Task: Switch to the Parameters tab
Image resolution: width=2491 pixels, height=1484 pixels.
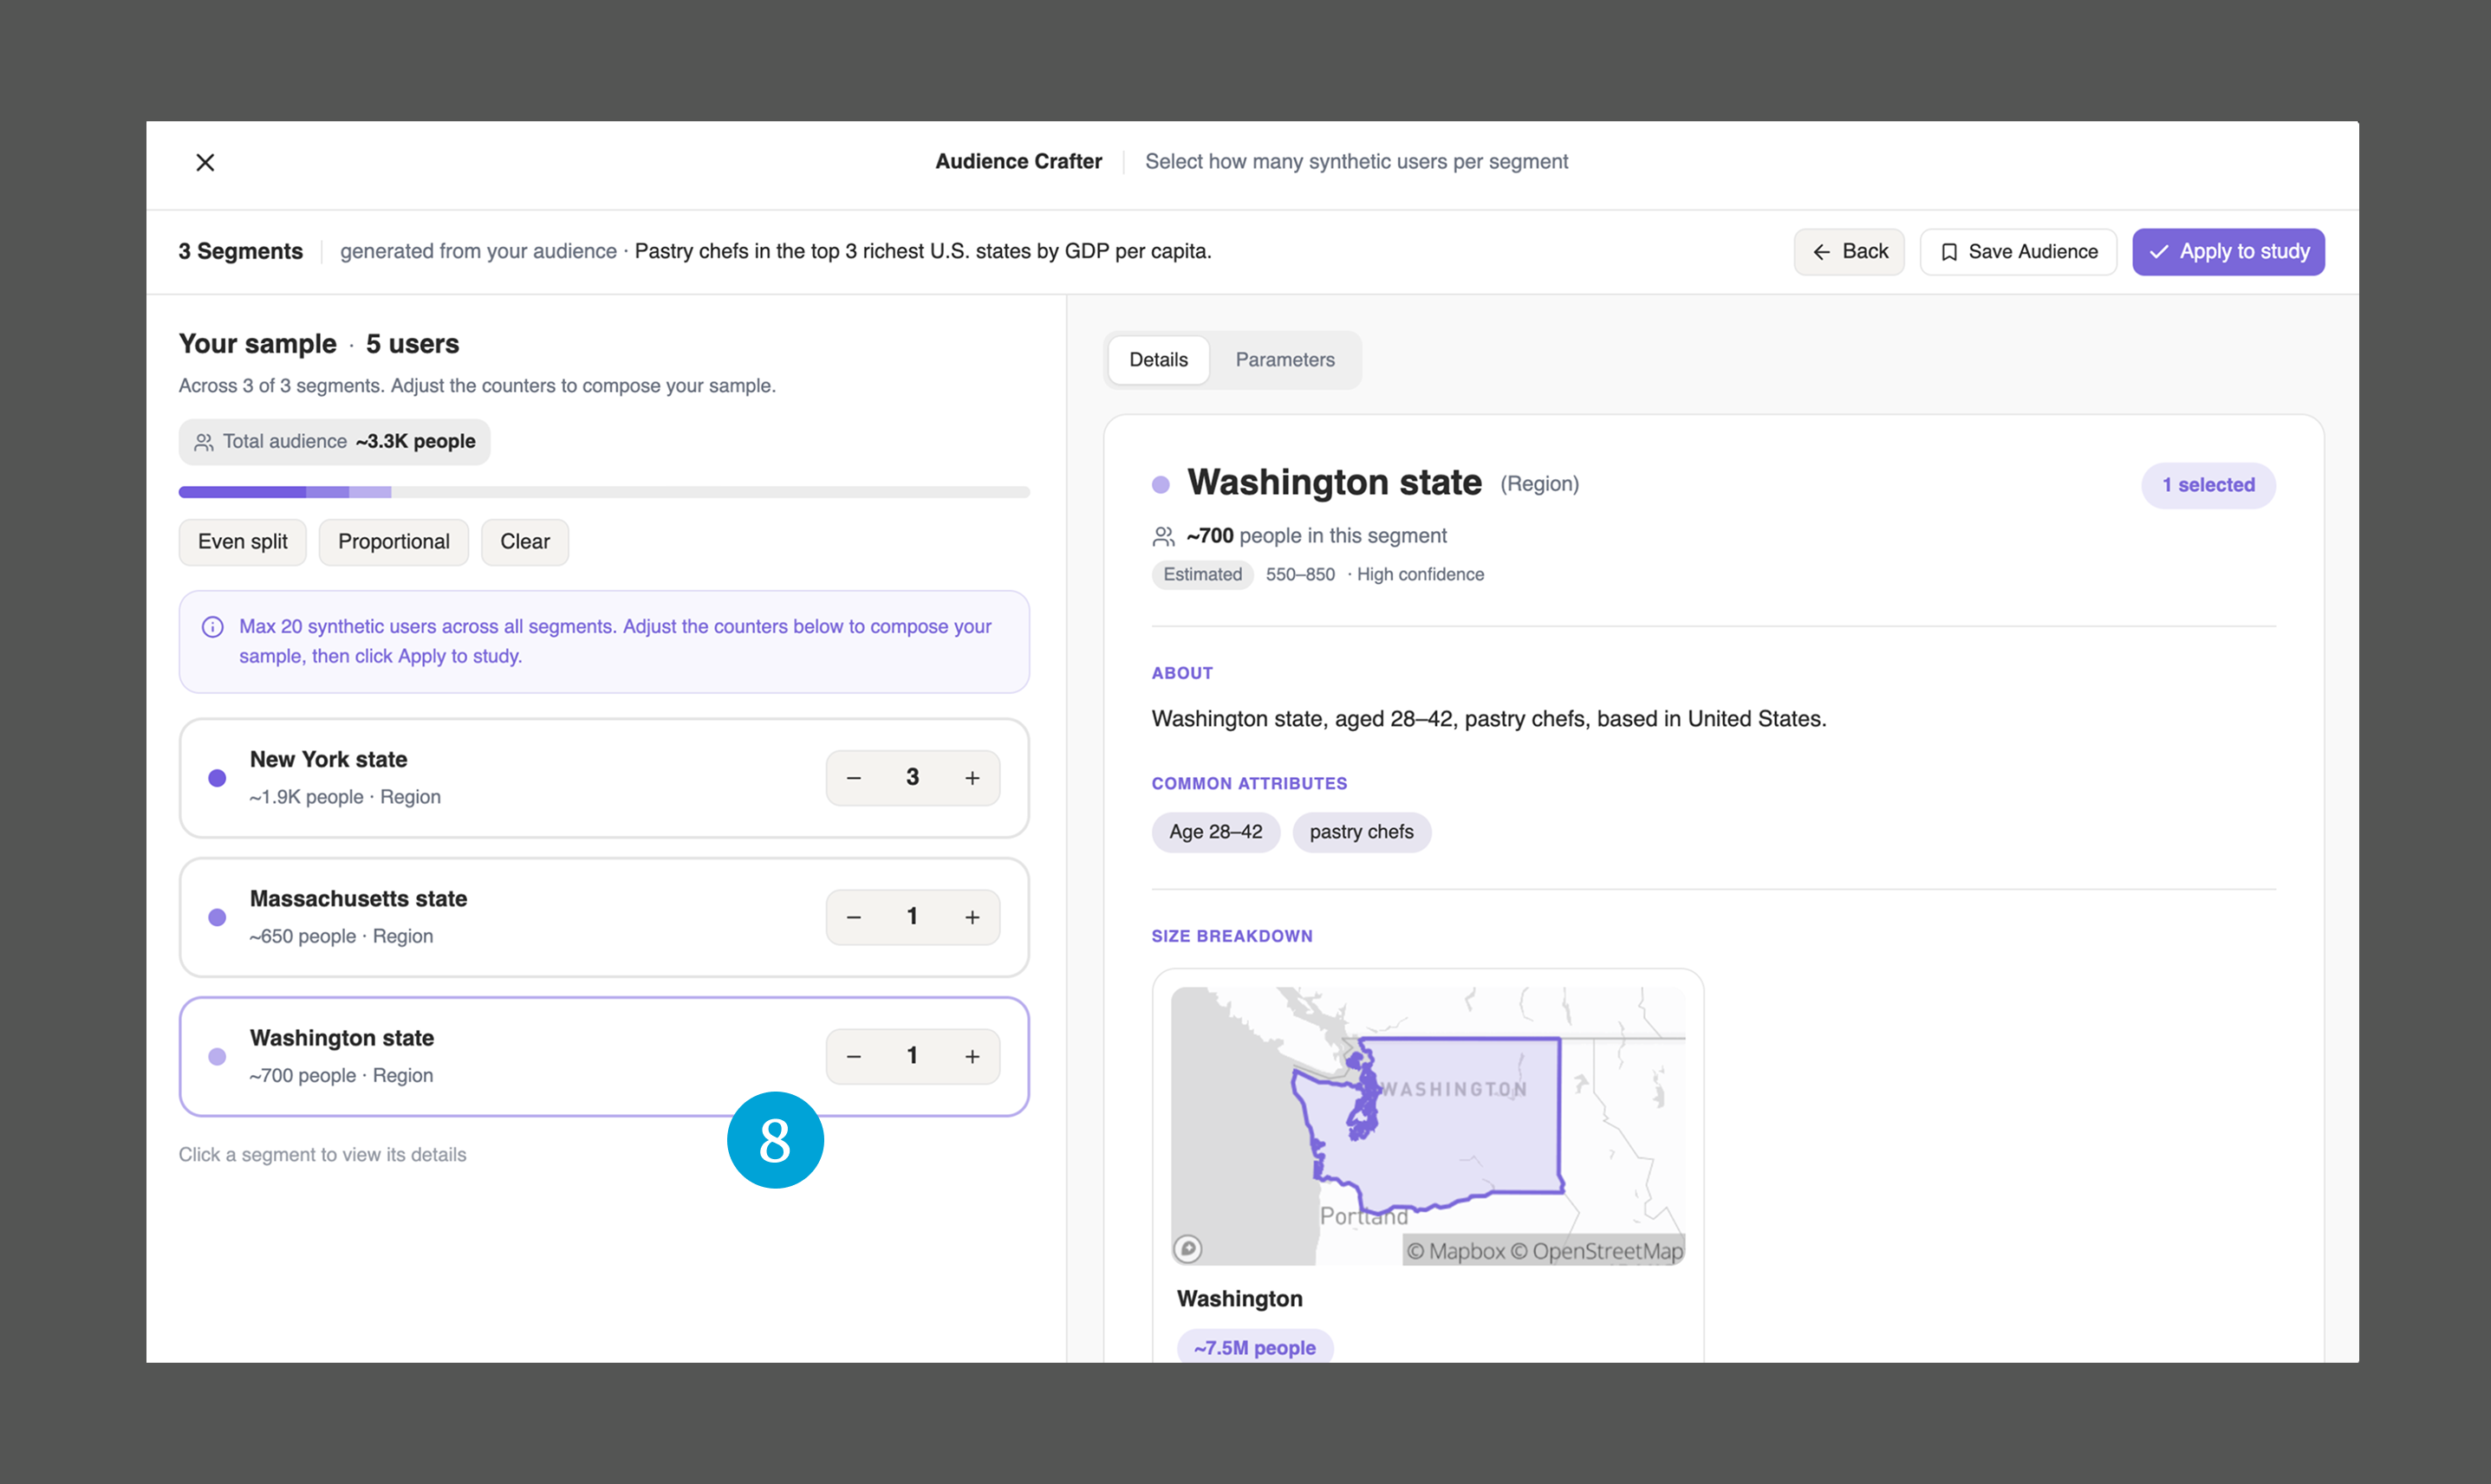Action: point(1285,360)
